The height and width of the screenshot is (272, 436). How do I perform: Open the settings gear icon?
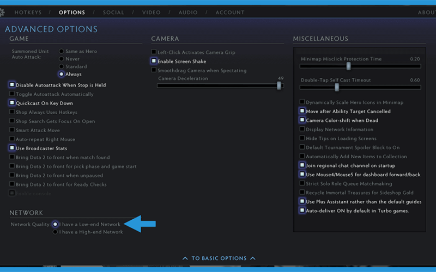pos(2,13)
